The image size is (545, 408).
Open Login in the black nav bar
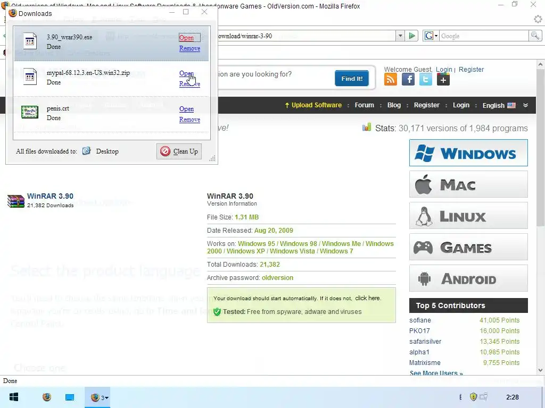click(461, 105)
